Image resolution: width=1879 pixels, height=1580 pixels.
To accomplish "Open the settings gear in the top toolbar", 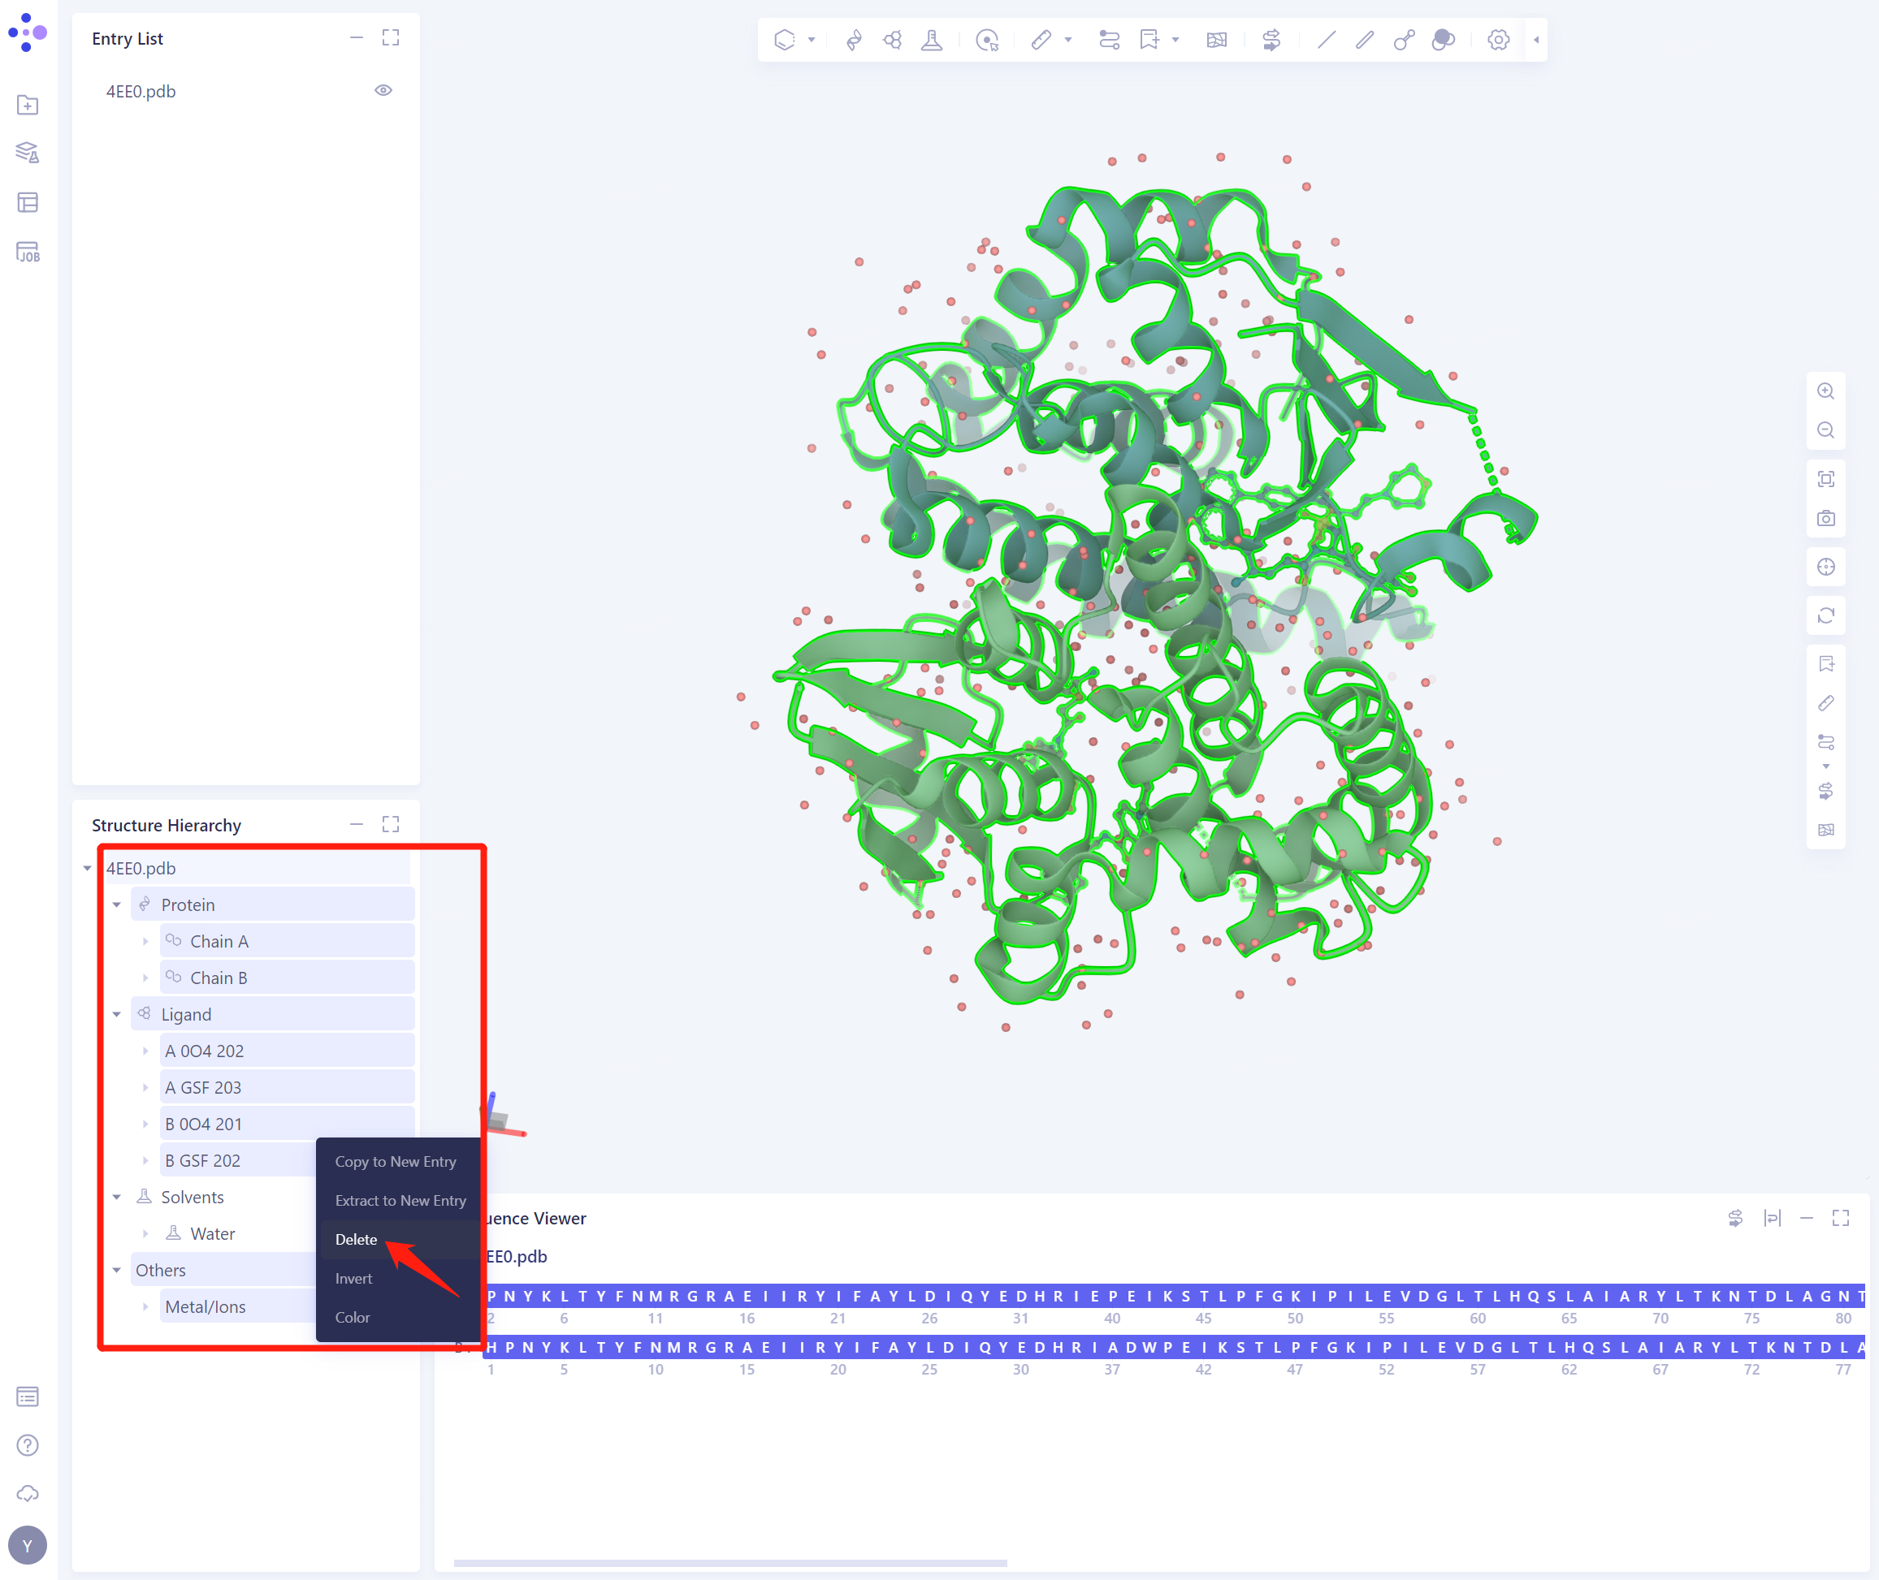I will coord(1498,40).
